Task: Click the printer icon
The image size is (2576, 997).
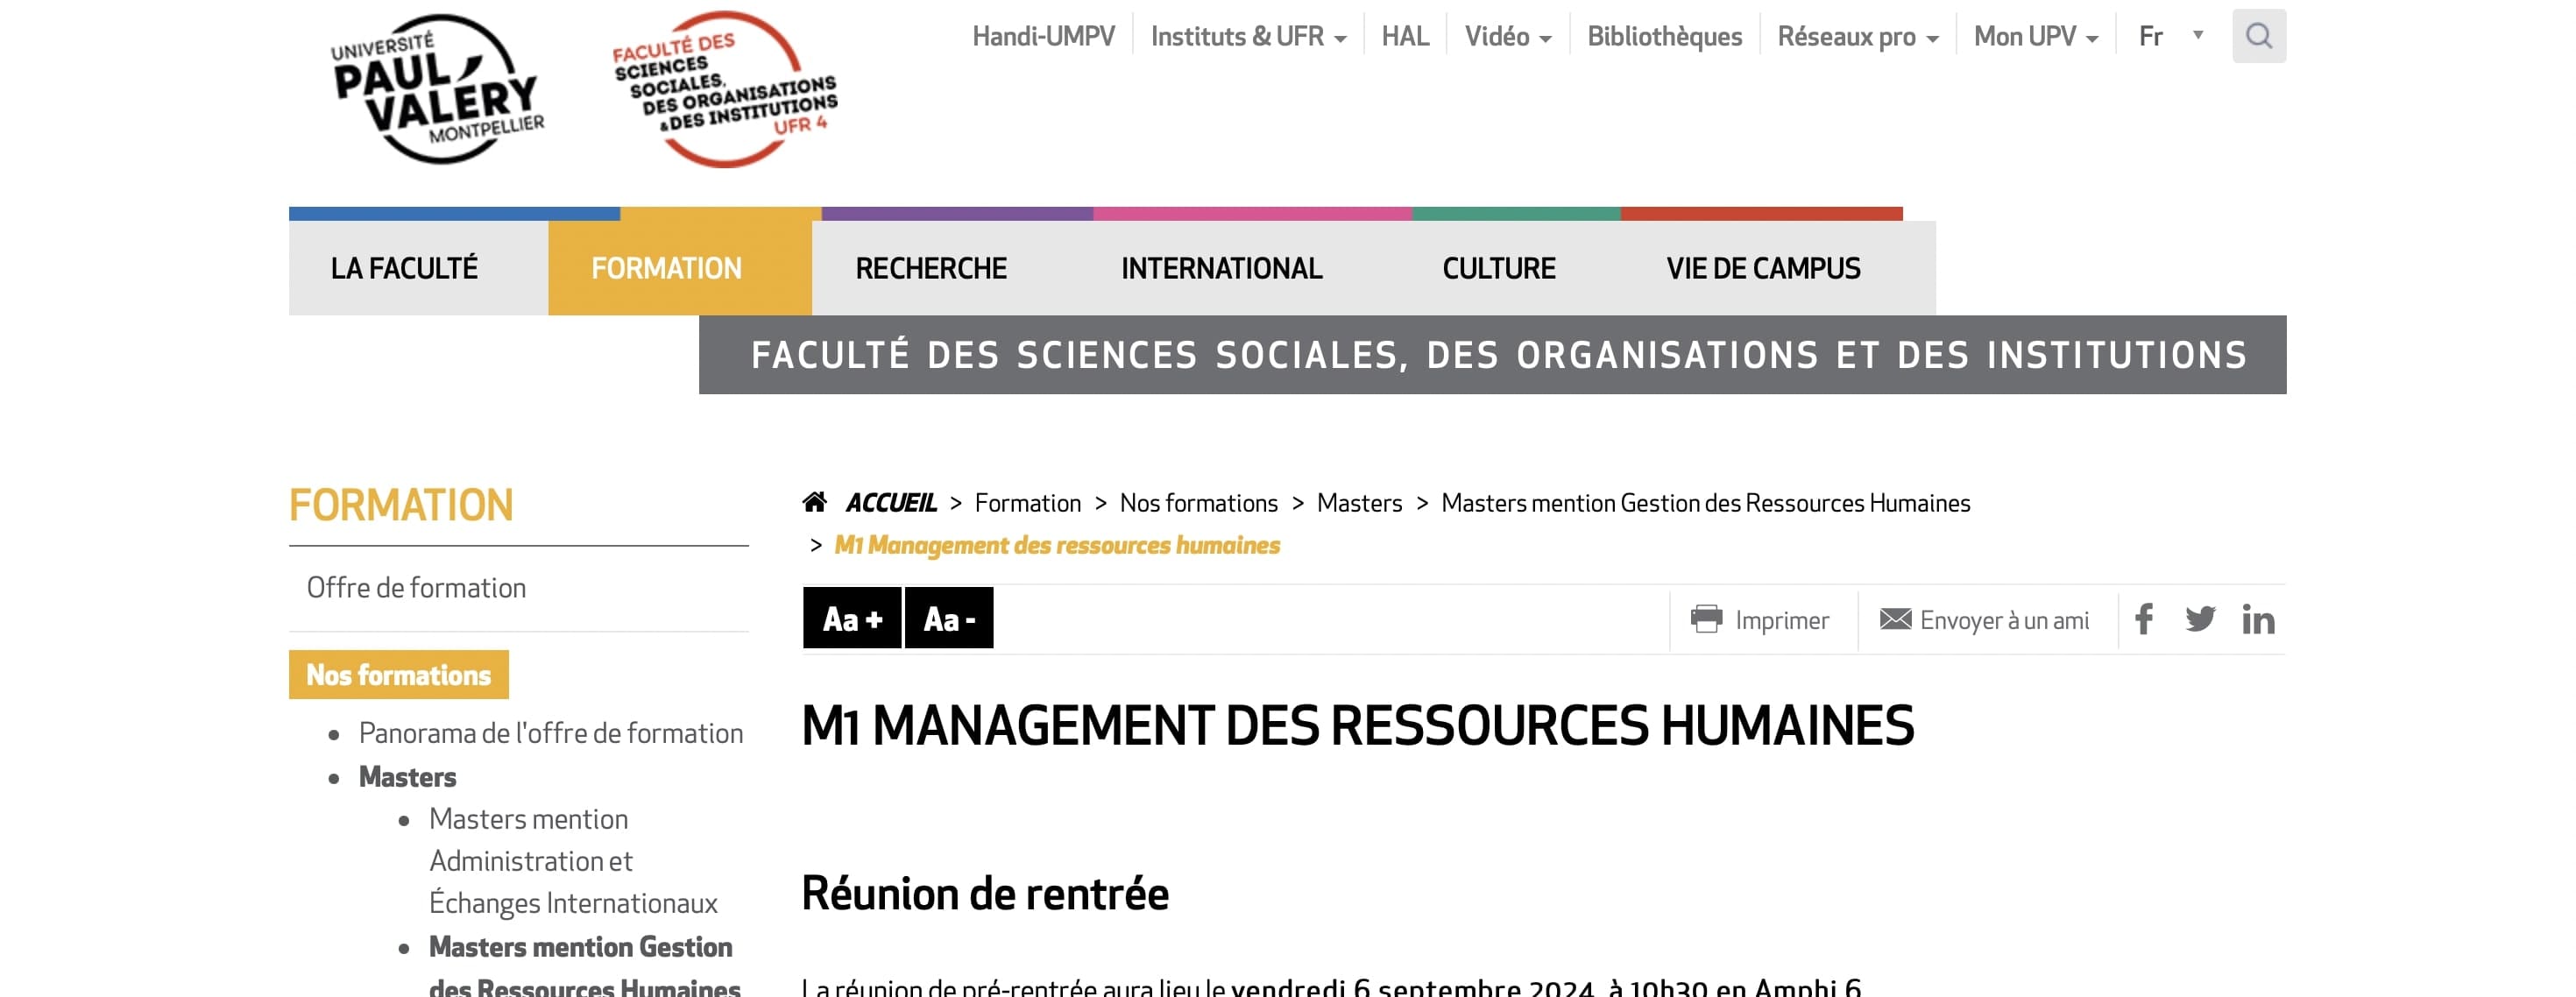Action: [x=1706, y=619]
